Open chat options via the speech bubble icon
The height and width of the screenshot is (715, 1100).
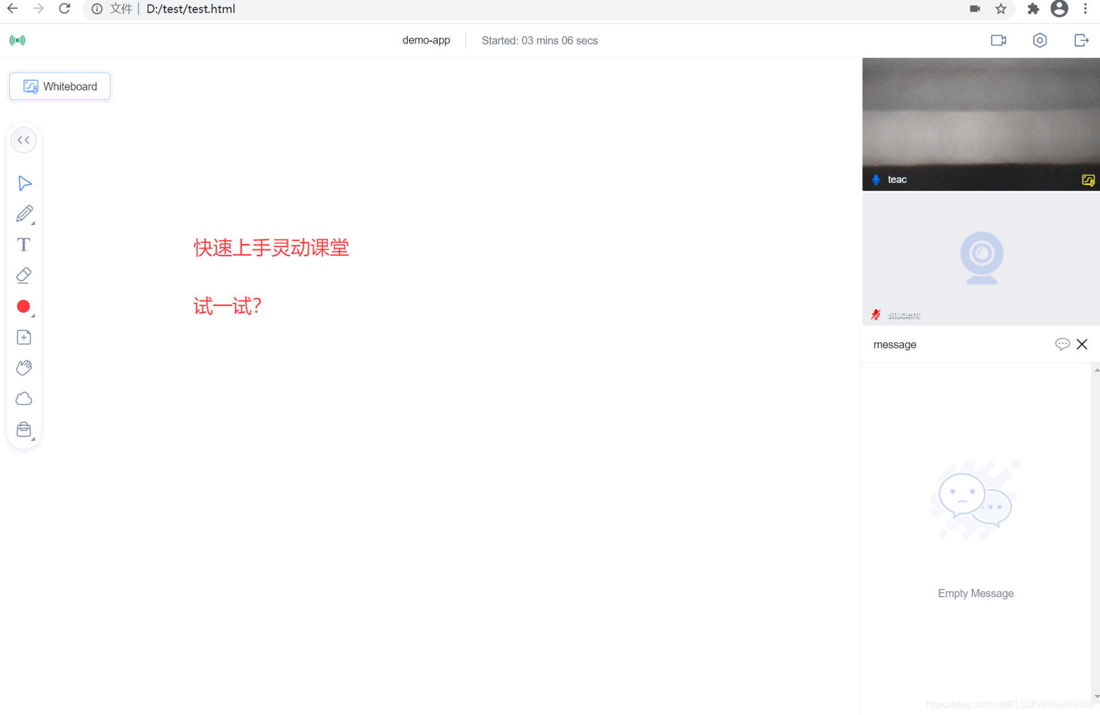pyautogui.click(x=1063, y=343)
